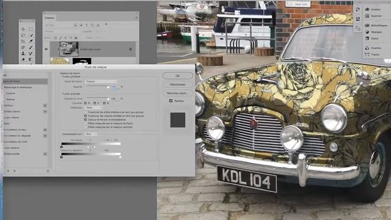Enable Fusionner les effets intérieurs en tant que groupe
Viewport: 391px width, 220px height.
[86, 112]
